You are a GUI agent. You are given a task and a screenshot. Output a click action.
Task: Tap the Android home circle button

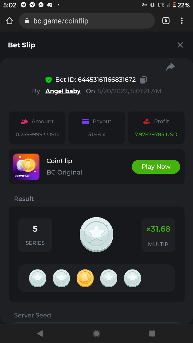[x=97, y=333]
